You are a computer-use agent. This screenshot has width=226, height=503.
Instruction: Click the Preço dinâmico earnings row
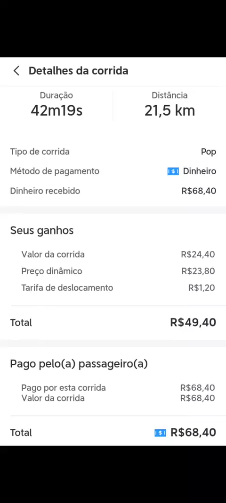(x=118, y=271)
